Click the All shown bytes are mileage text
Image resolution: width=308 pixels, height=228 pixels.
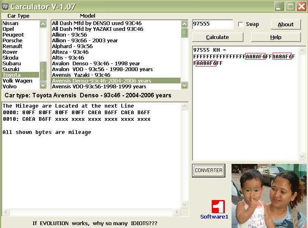pos(47,132)
